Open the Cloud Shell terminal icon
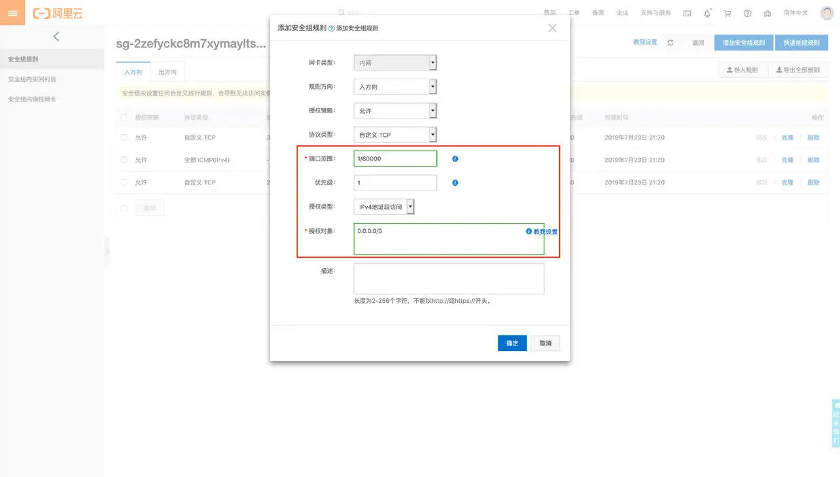 pos(687,13)
